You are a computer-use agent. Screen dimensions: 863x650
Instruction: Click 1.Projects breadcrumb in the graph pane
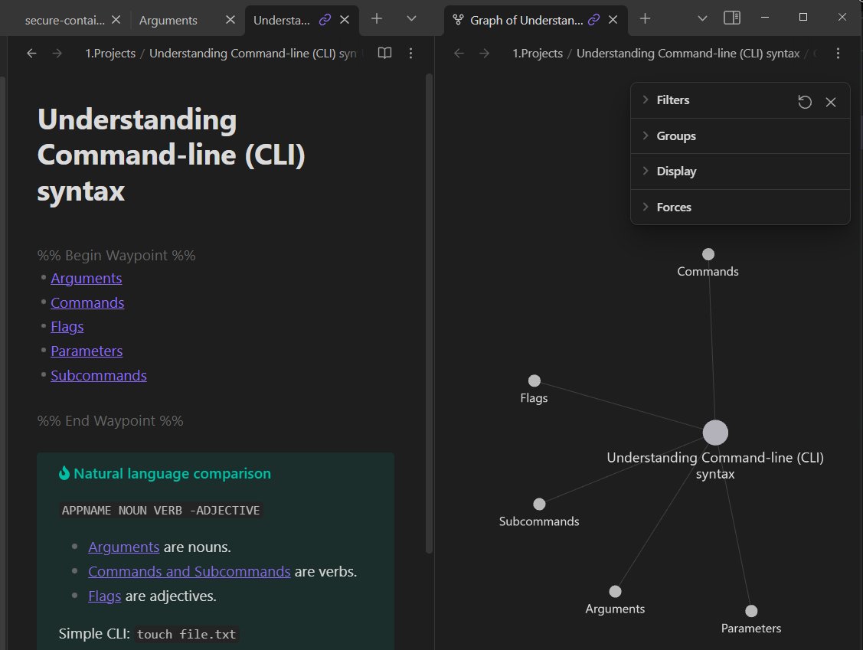coord(538,54)
